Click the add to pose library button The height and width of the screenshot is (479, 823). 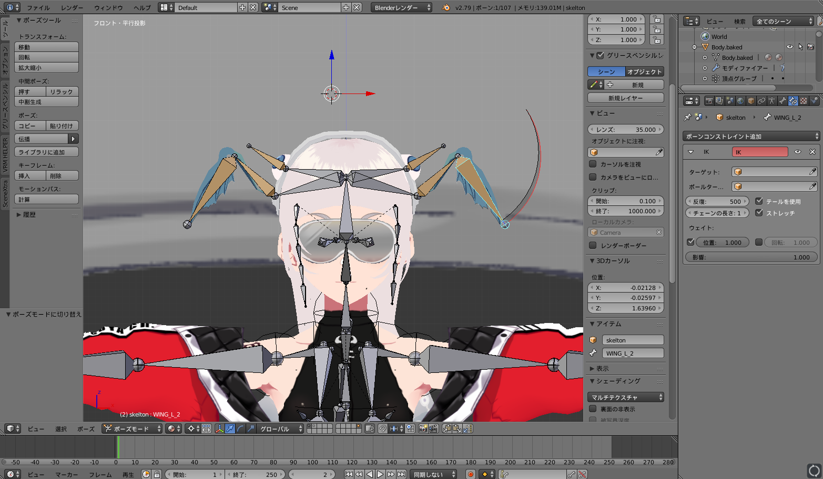[46, 152]
